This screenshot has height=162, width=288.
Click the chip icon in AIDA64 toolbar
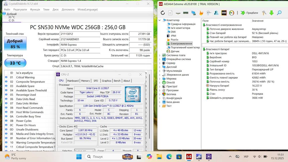(x=178, y=13)
